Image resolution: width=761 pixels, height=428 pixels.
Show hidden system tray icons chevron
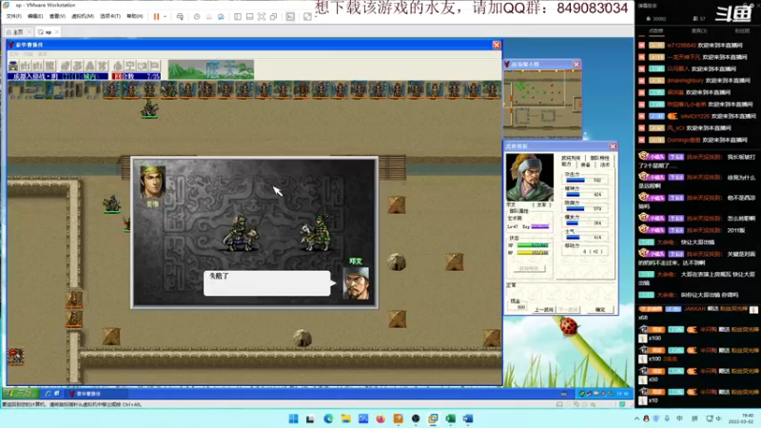click(x=636, y=418)
